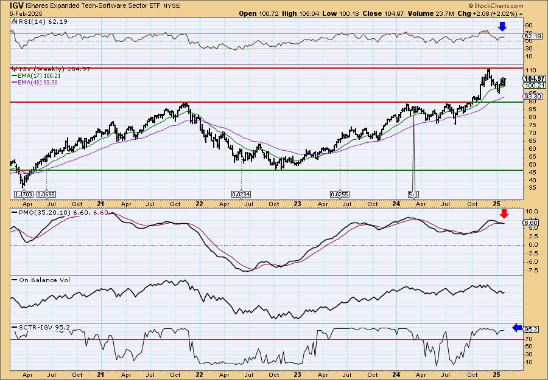Select the iShares Expanded Tech-Software Sector ETF title

[93, 5]
